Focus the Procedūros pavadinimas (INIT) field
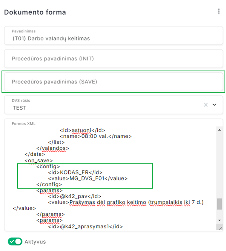This screenshot has width=226, height=251. coord(114,59)
